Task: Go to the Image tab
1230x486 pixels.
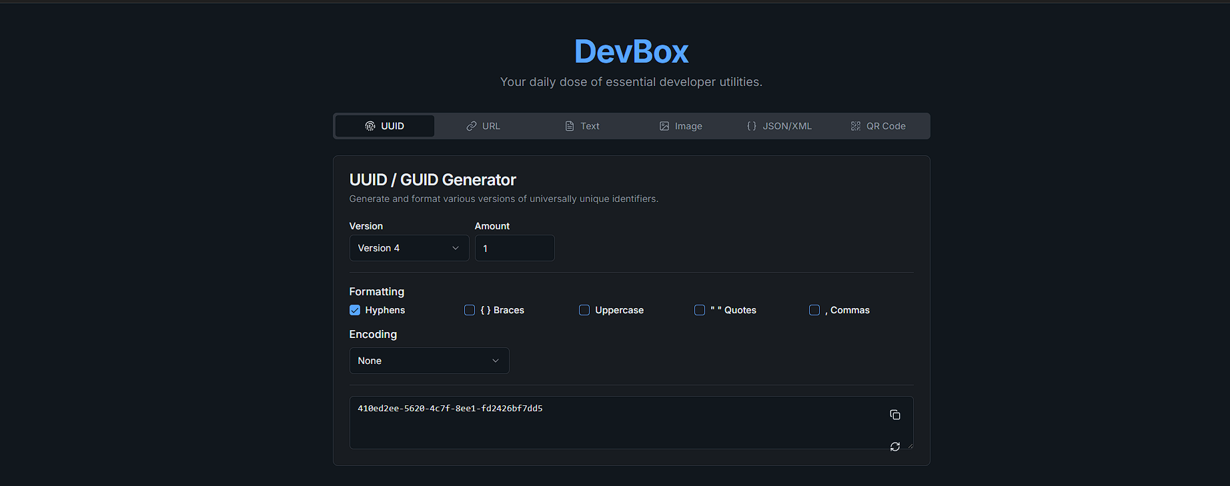Action: [681, 126]
